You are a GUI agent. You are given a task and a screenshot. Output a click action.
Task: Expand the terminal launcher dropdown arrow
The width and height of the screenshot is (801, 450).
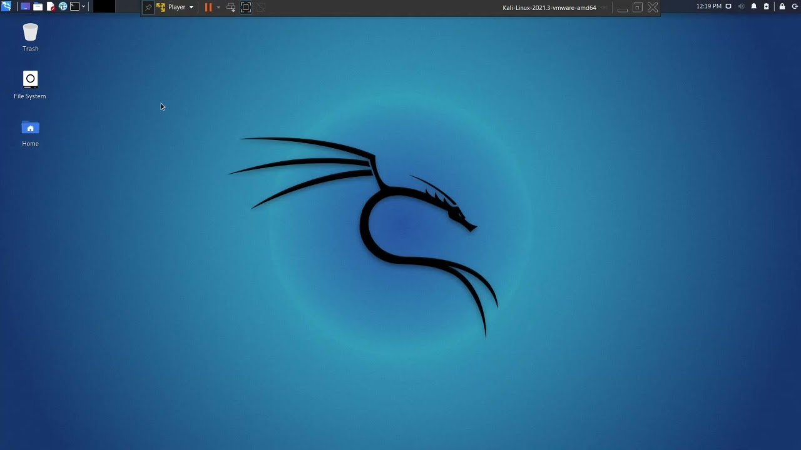[x=83, y=7]
